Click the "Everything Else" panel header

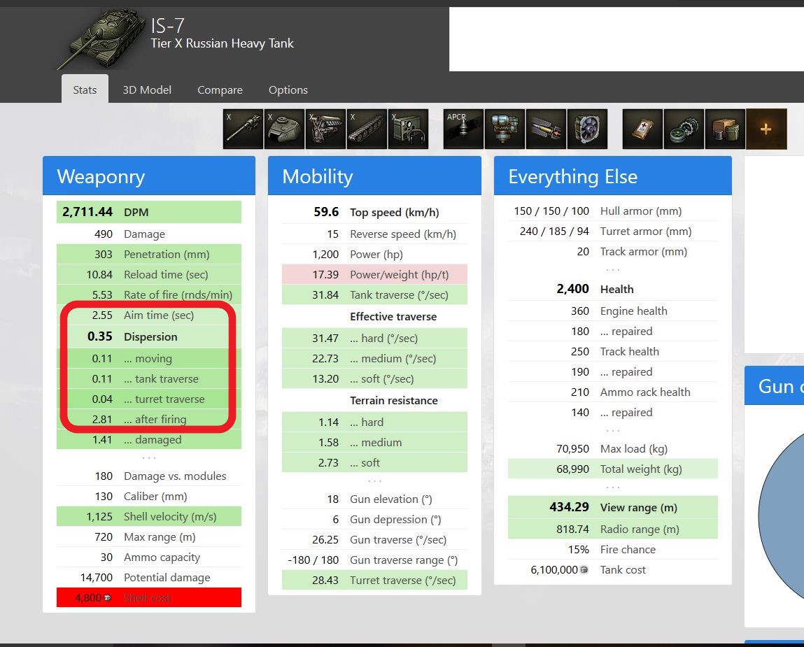613,176
